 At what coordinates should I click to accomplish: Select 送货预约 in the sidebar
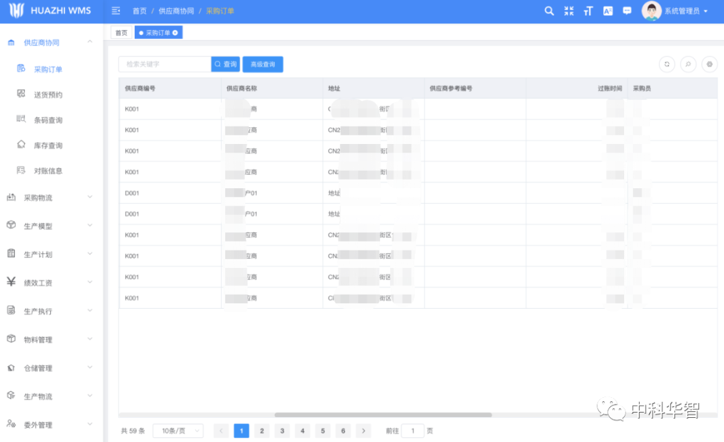(x=48, y=95)
